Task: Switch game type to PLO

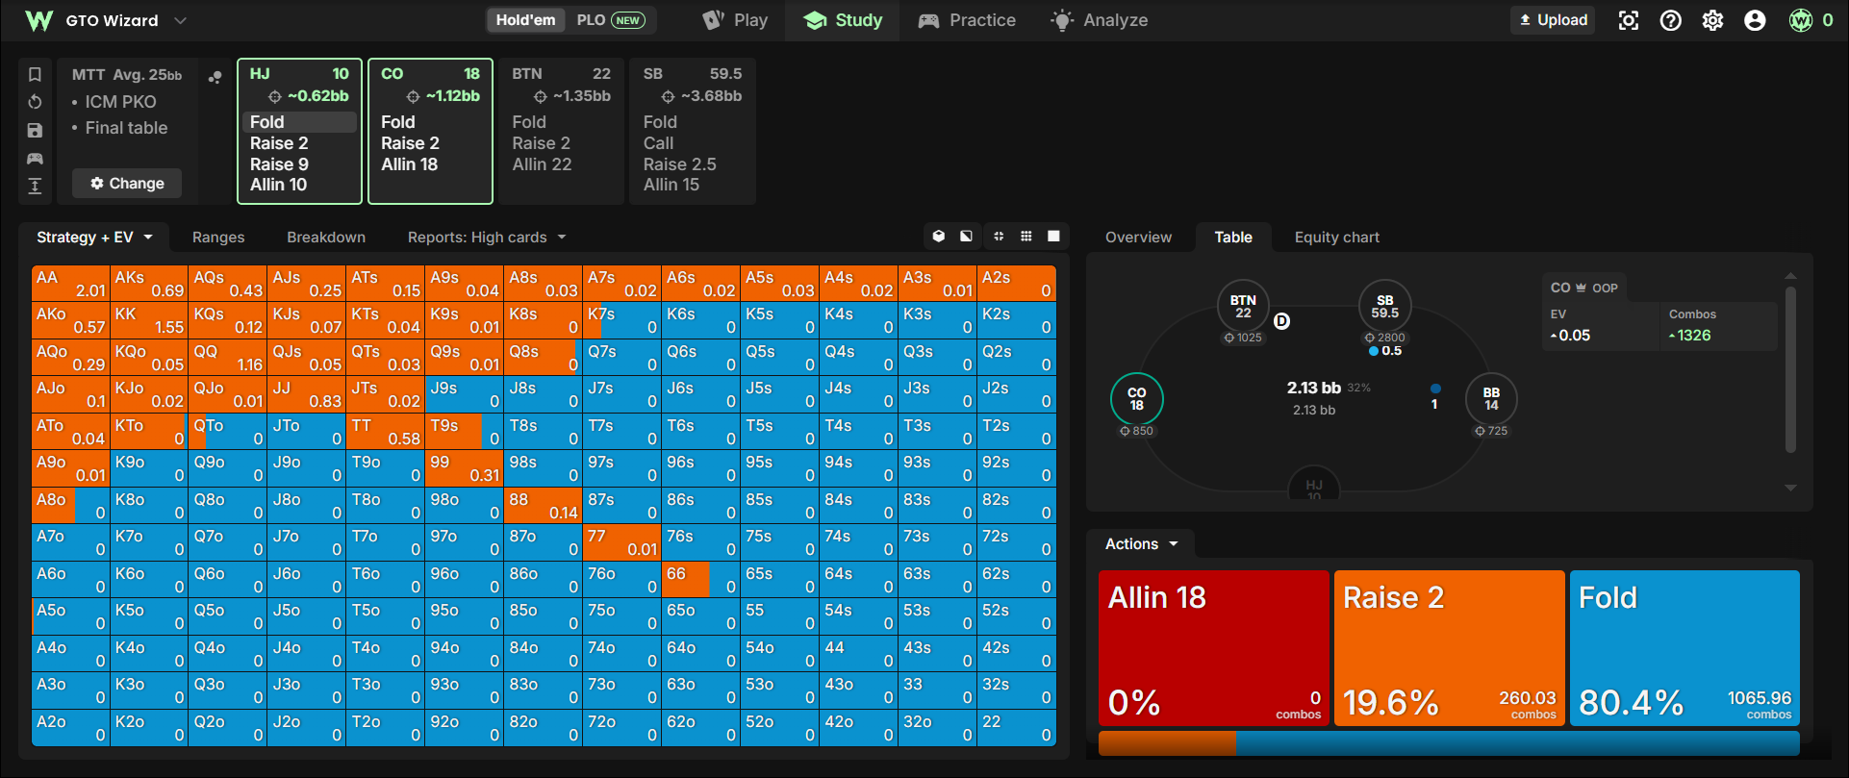Action: [x=610, y=20]
